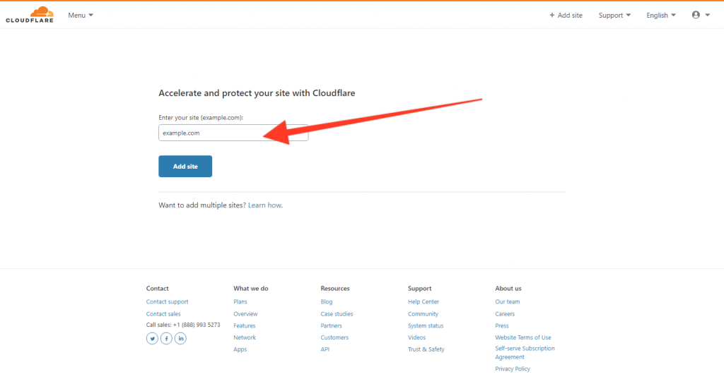Follow the Learn how link

pos(264,205)
